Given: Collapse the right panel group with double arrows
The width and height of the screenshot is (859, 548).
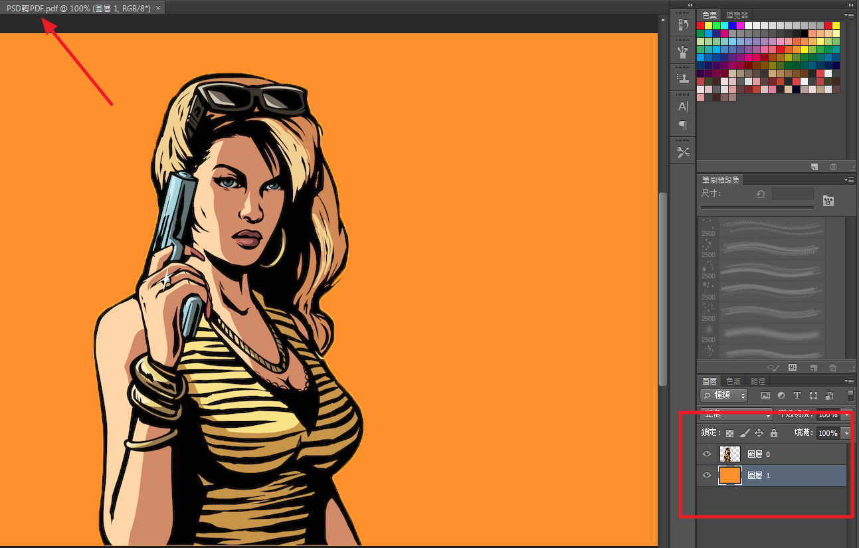Looking at the screenshot, I should tap(851, 5).
